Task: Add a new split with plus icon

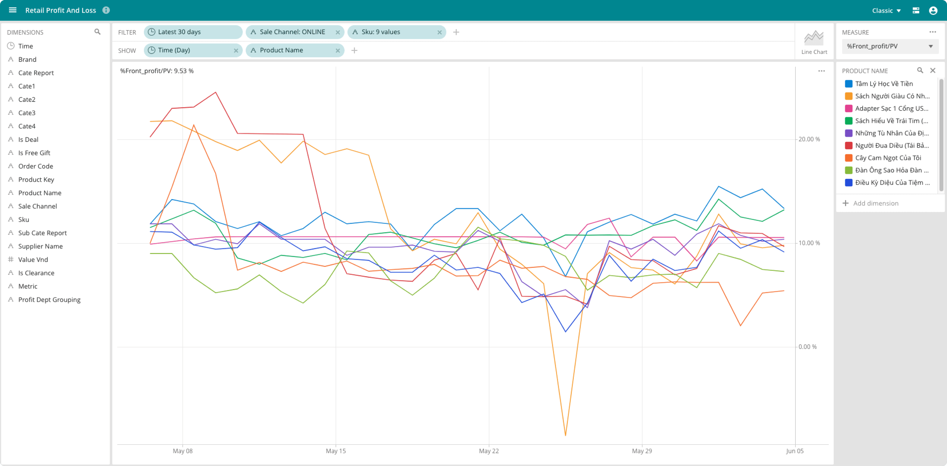Action: point(354,50)
